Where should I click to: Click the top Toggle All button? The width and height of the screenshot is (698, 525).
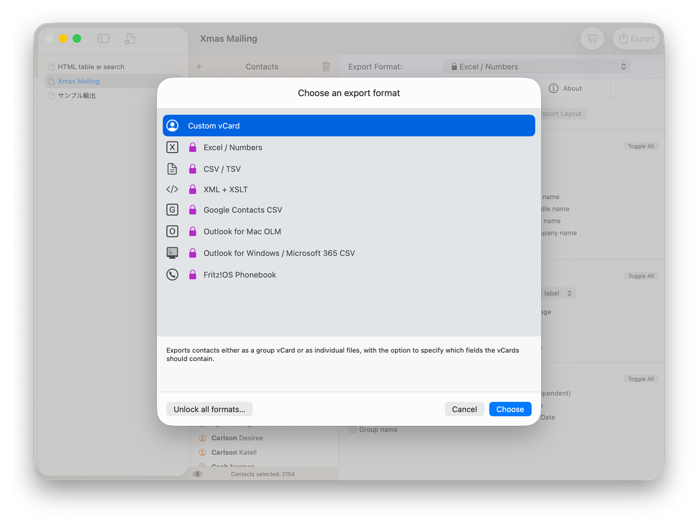pyautogui.click(x=640, y=146)
